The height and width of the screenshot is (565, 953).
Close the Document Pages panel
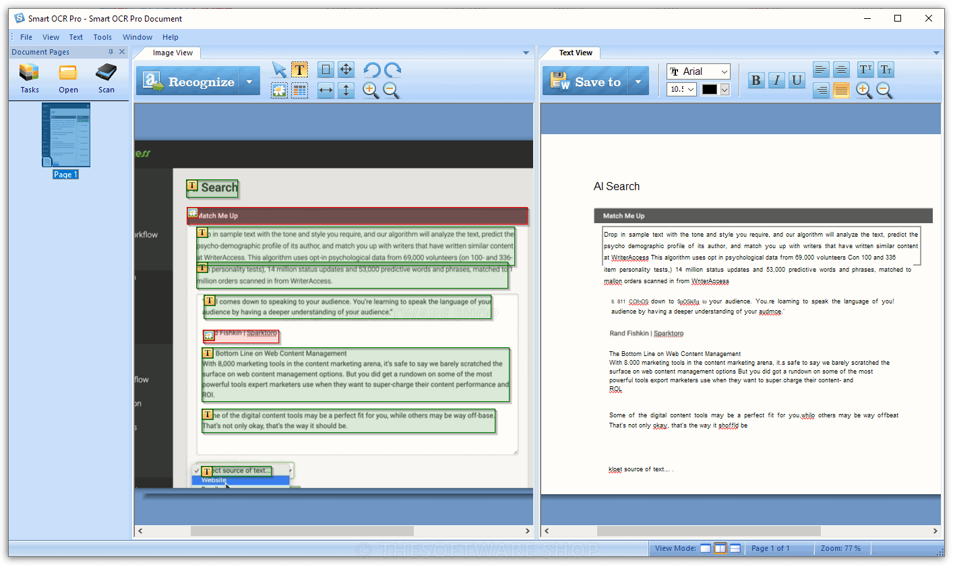[122, 52]
